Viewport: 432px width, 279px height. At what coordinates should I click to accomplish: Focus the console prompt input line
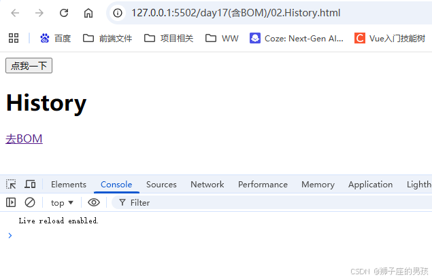[x=220, y=236]
